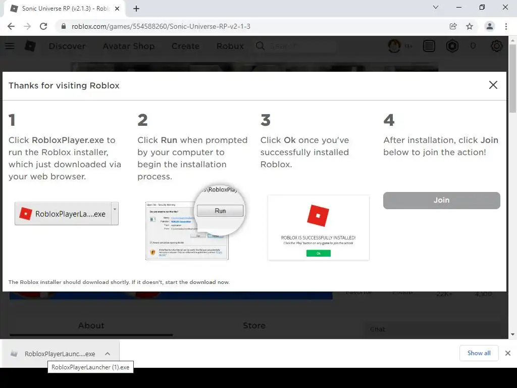
Task: Open the Discover page
Action: pos(67,46)
